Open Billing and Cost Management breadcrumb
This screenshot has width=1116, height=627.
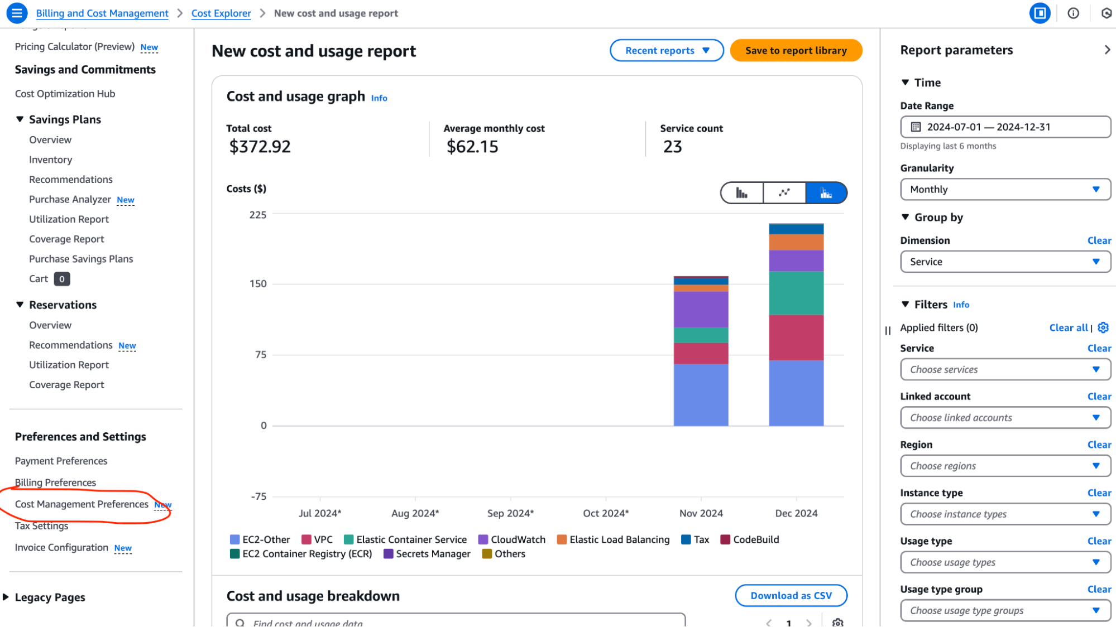coord(102,13)
